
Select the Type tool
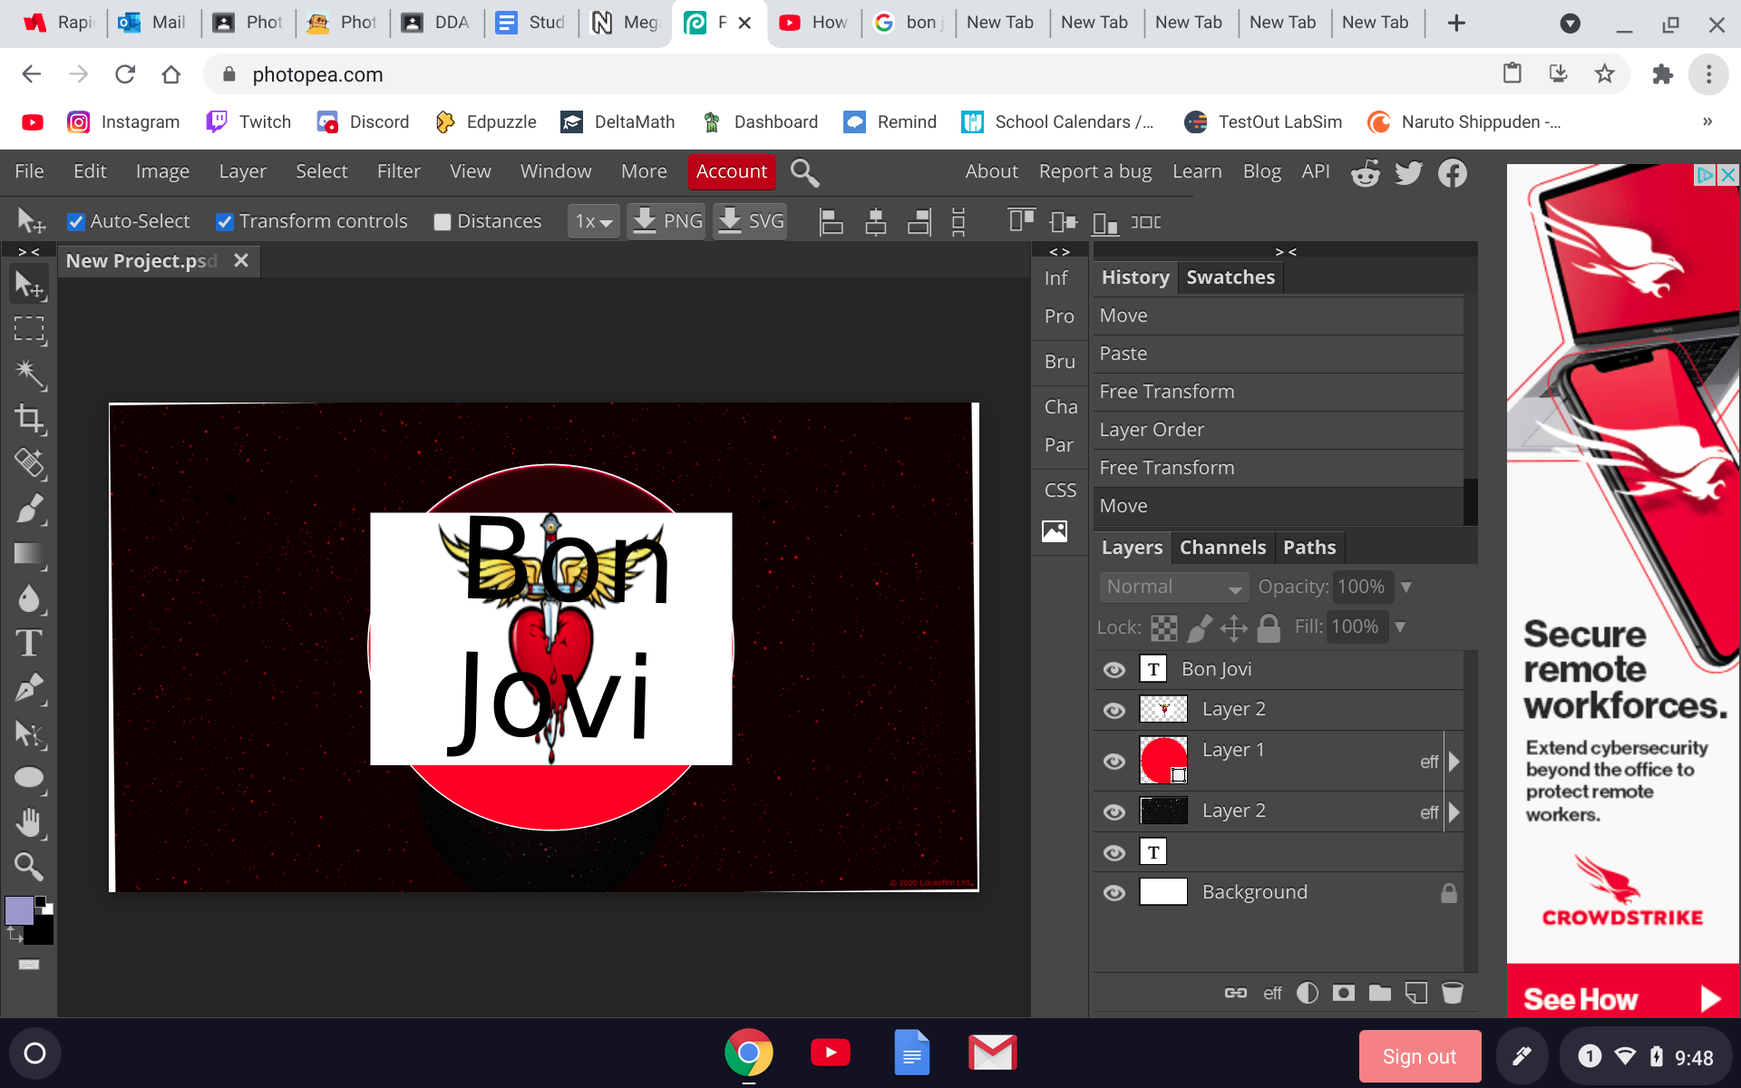pos(29,643)
